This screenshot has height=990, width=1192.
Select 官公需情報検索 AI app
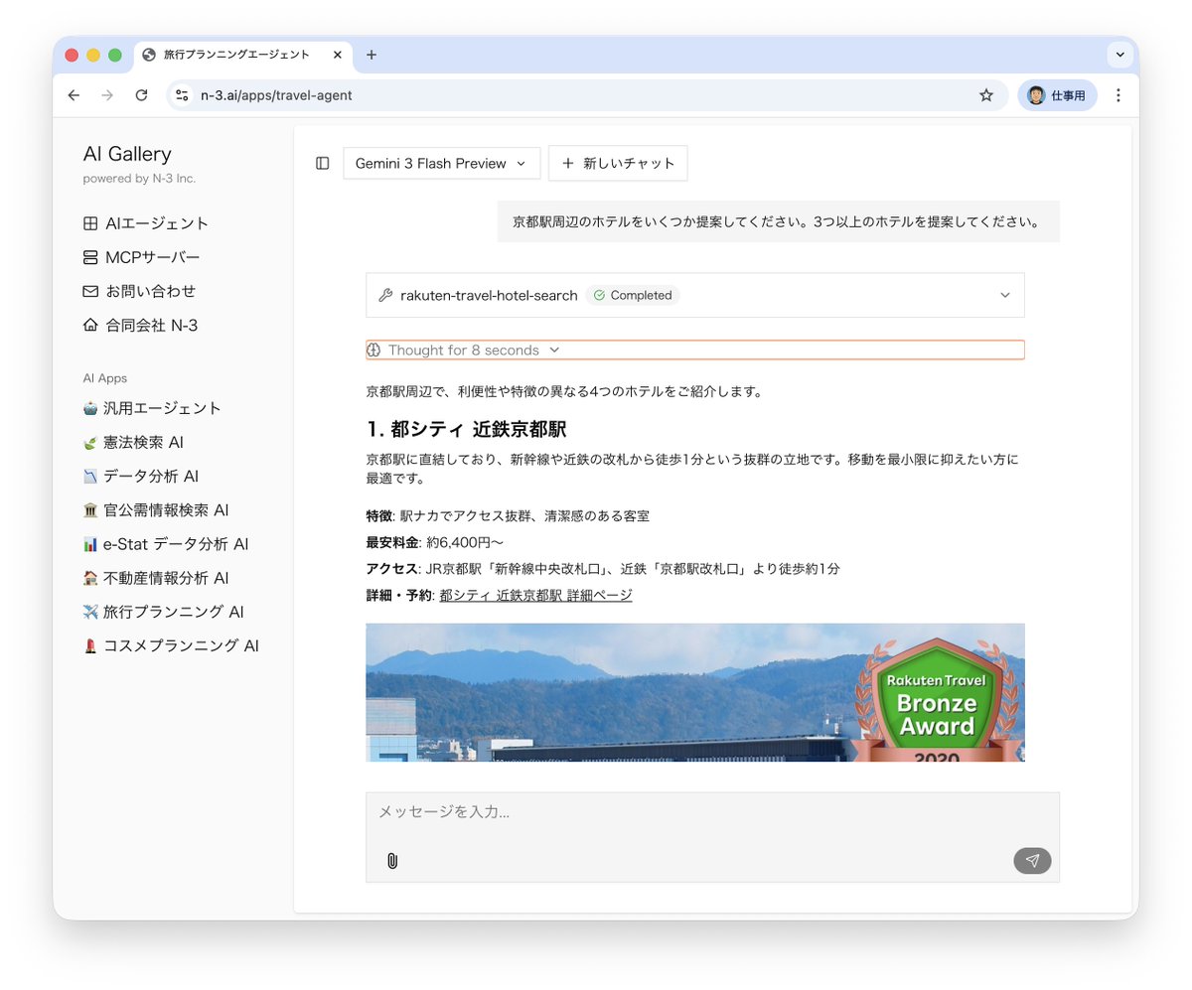156,509
